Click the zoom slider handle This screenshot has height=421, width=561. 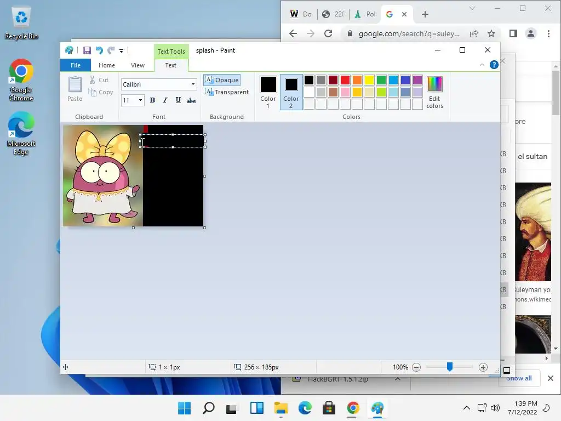(x=449, y=367)
